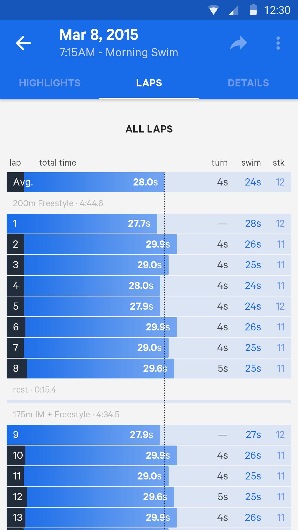The width and height of the screenshot is (298, 530).
Task: Select the LAPS tab
Action: [x=149, y=83]
